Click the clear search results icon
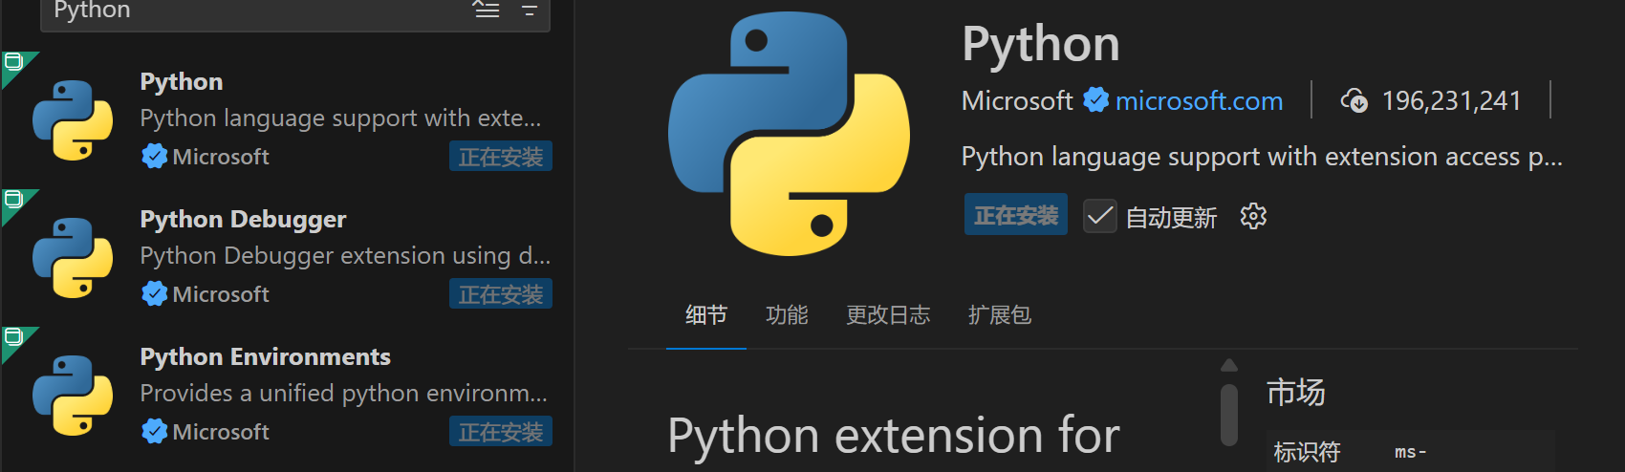This screenshot has height=472, width=1625. 487,10
